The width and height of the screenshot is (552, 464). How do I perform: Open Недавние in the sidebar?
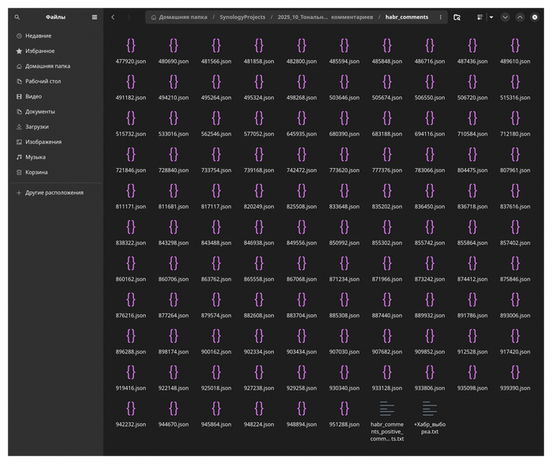coord(38,36)
